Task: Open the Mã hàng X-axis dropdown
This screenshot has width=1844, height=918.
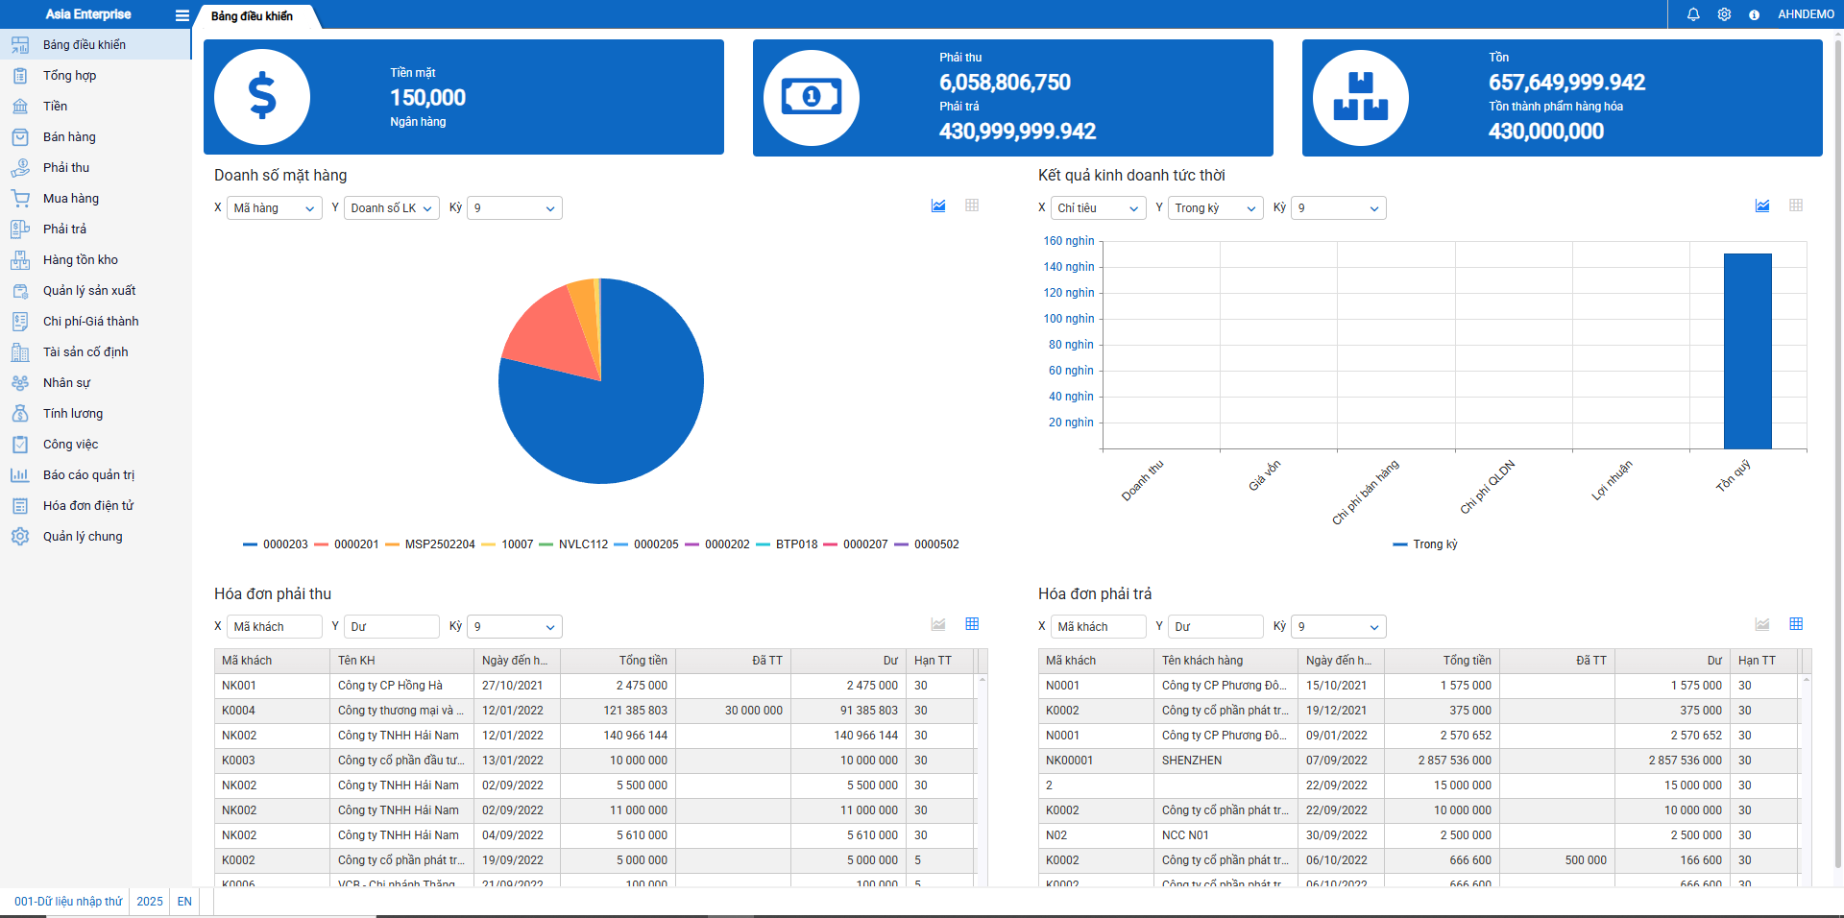Action: pos(274,208)
